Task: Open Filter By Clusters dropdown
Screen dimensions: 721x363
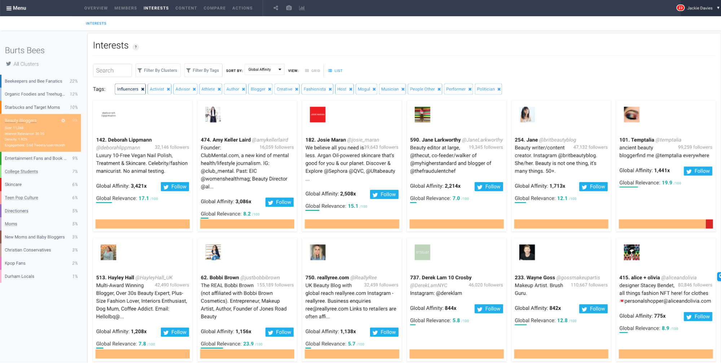Action: click(158, 70)
